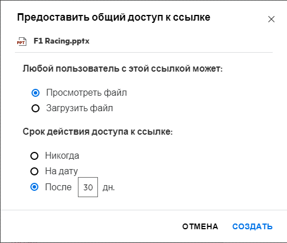Choose the После expiration radio circle
This screenshot has height=243, width=287.
(34, 187)
